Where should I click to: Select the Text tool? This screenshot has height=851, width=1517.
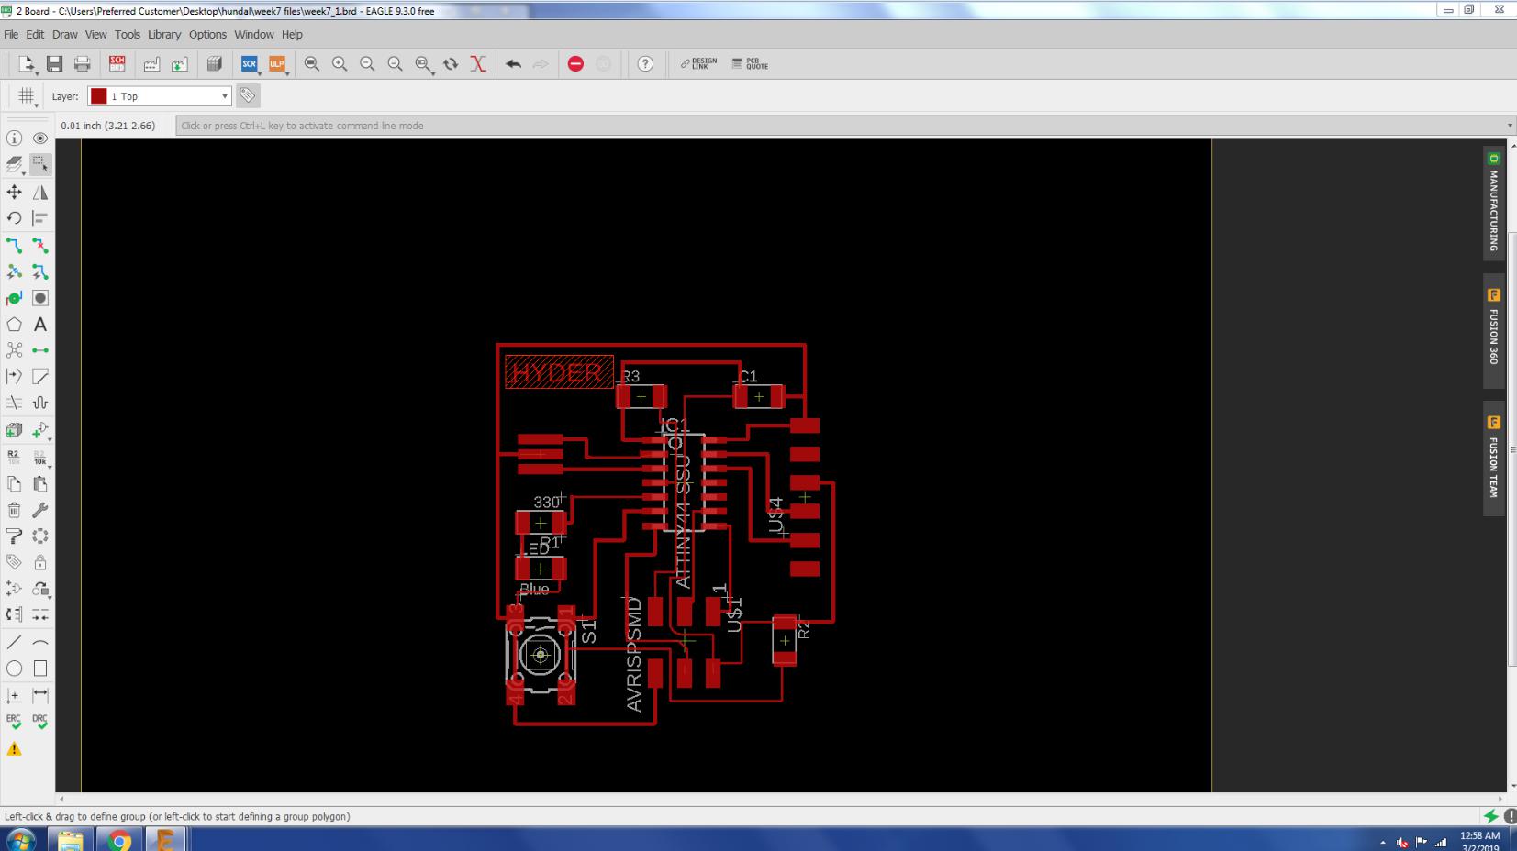(x=40, y=325)
